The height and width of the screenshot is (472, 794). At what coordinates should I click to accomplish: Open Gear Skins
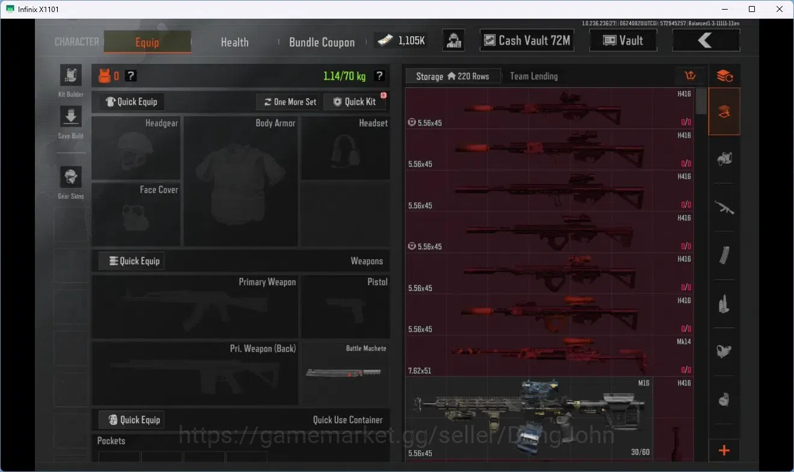[71, 177]
